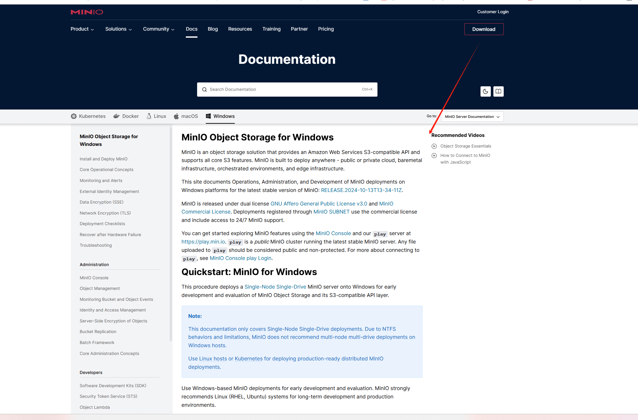Open External Identity Management

pyautogui.click(x=110, y=192)
